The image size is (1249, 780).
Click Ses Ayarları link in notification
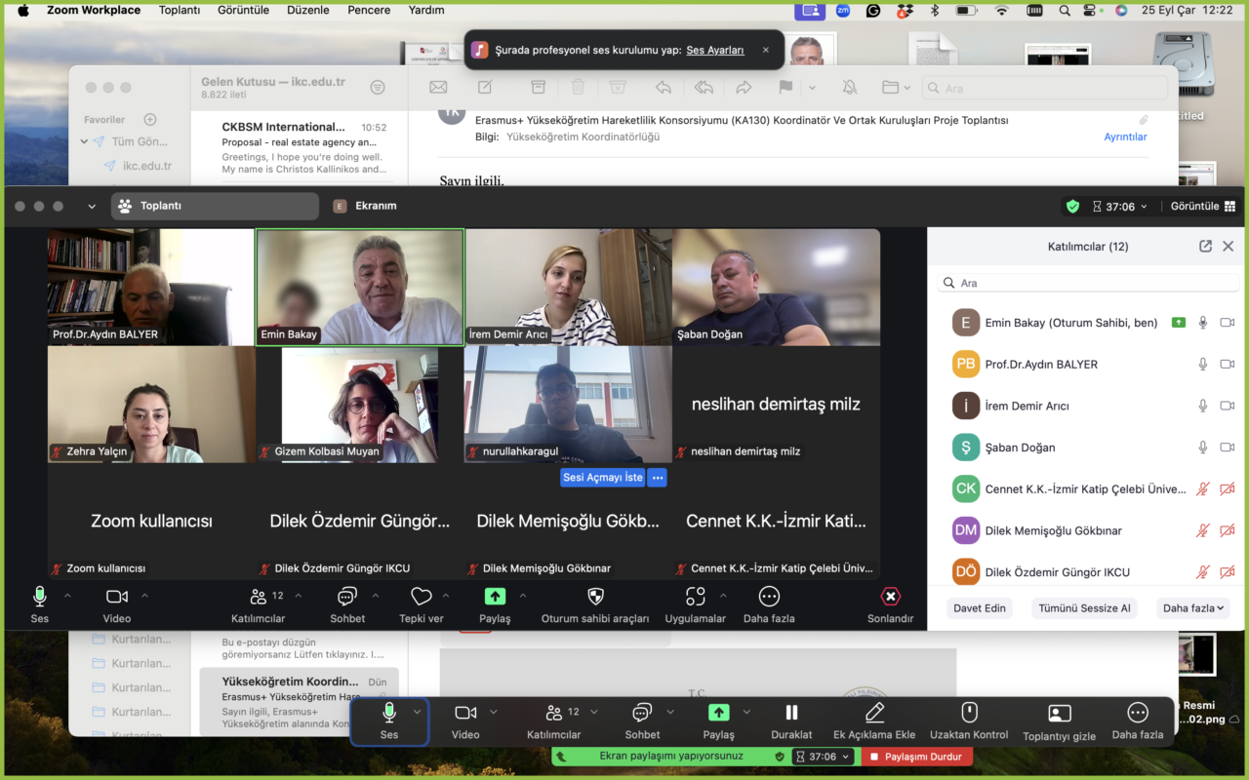(x=715, y=50)
